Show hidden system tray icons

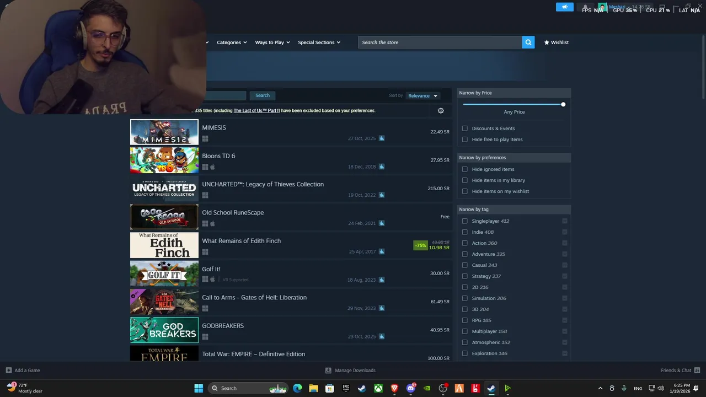[600, 388]
